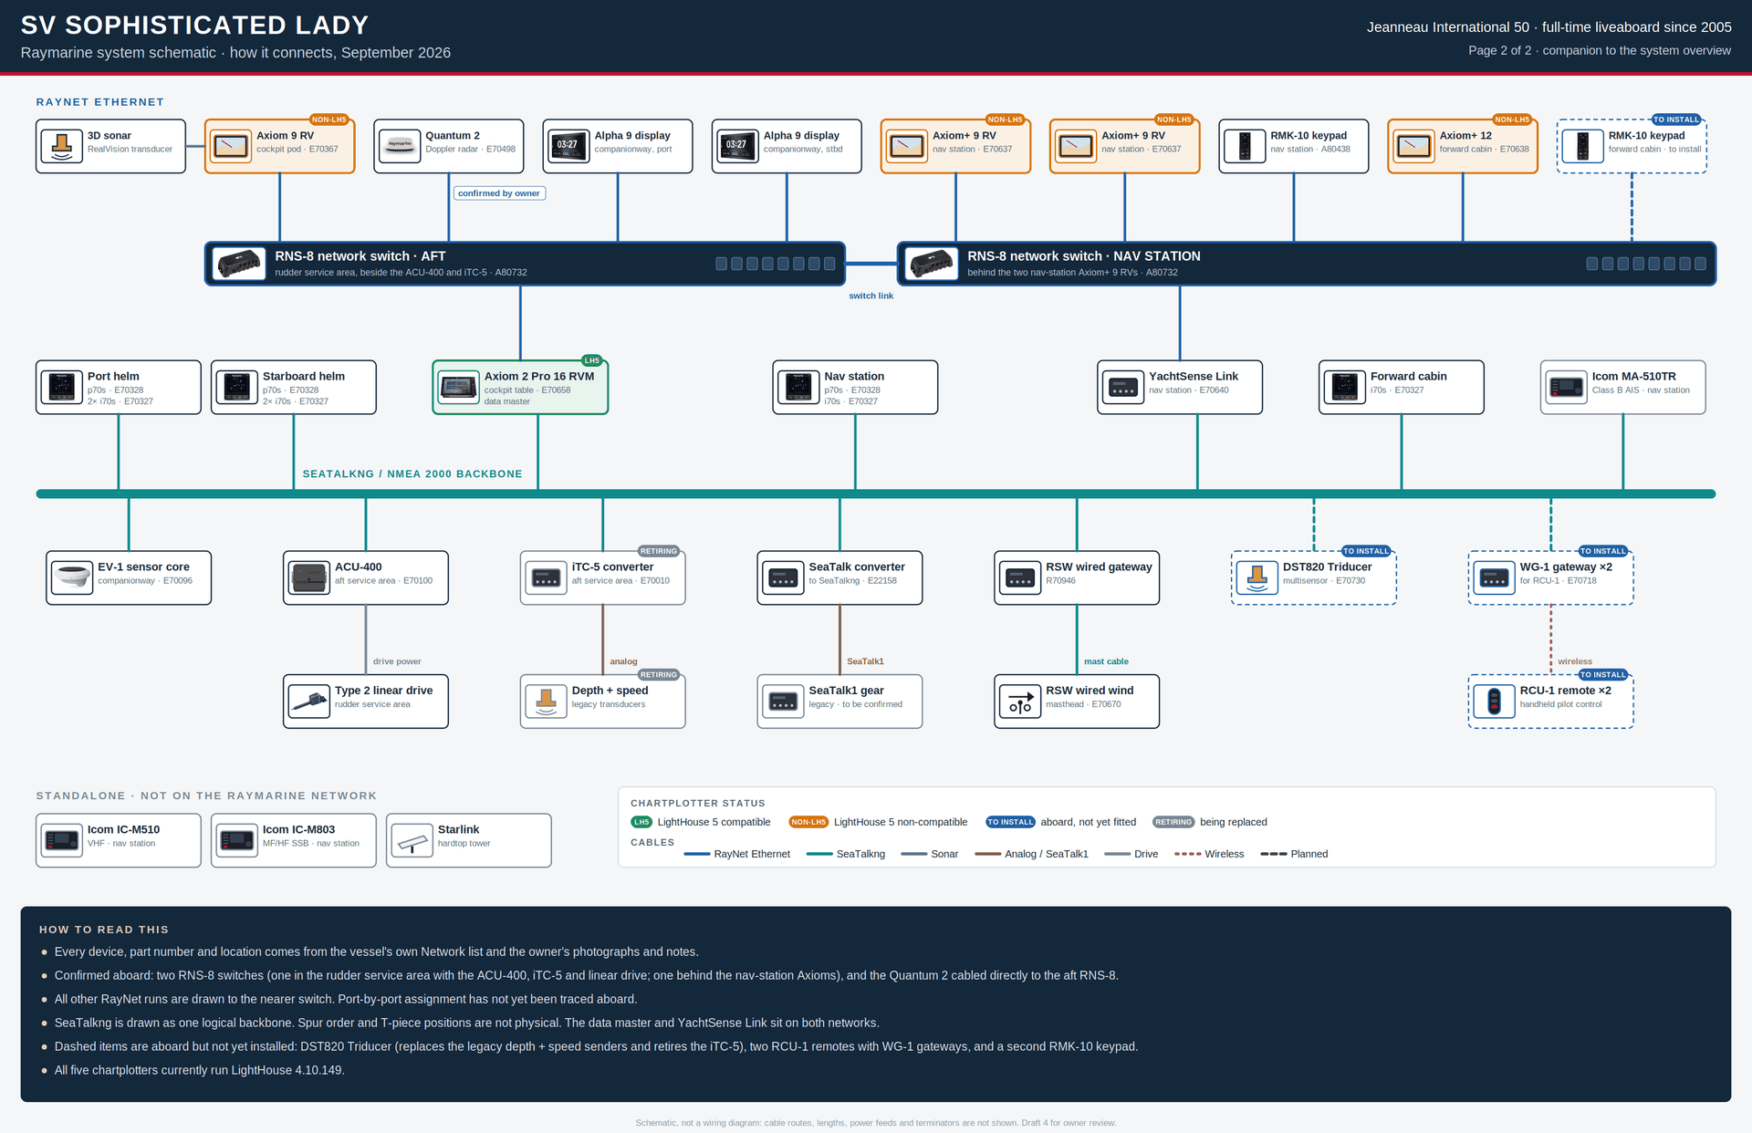The height and width of the screenshot is (1133, 1752).
Task: Click the HOW TO READ THIS heading
Action: point(104,930)
